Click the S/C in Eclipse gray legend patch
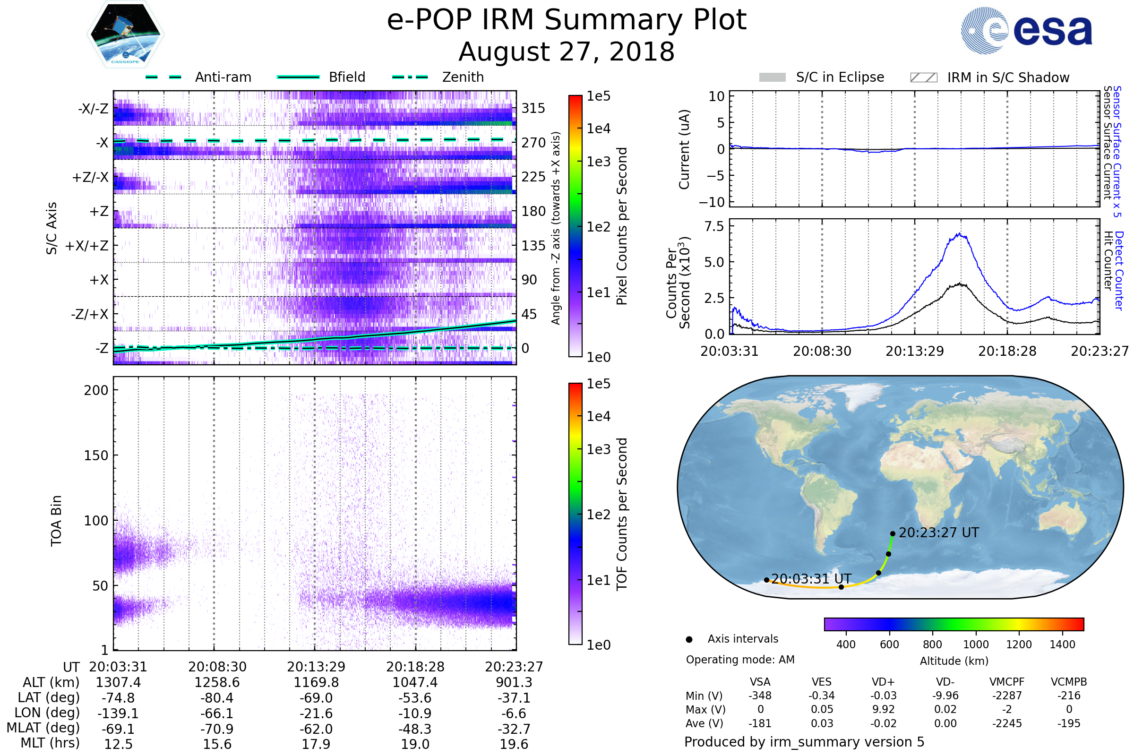 click(772, 77)
